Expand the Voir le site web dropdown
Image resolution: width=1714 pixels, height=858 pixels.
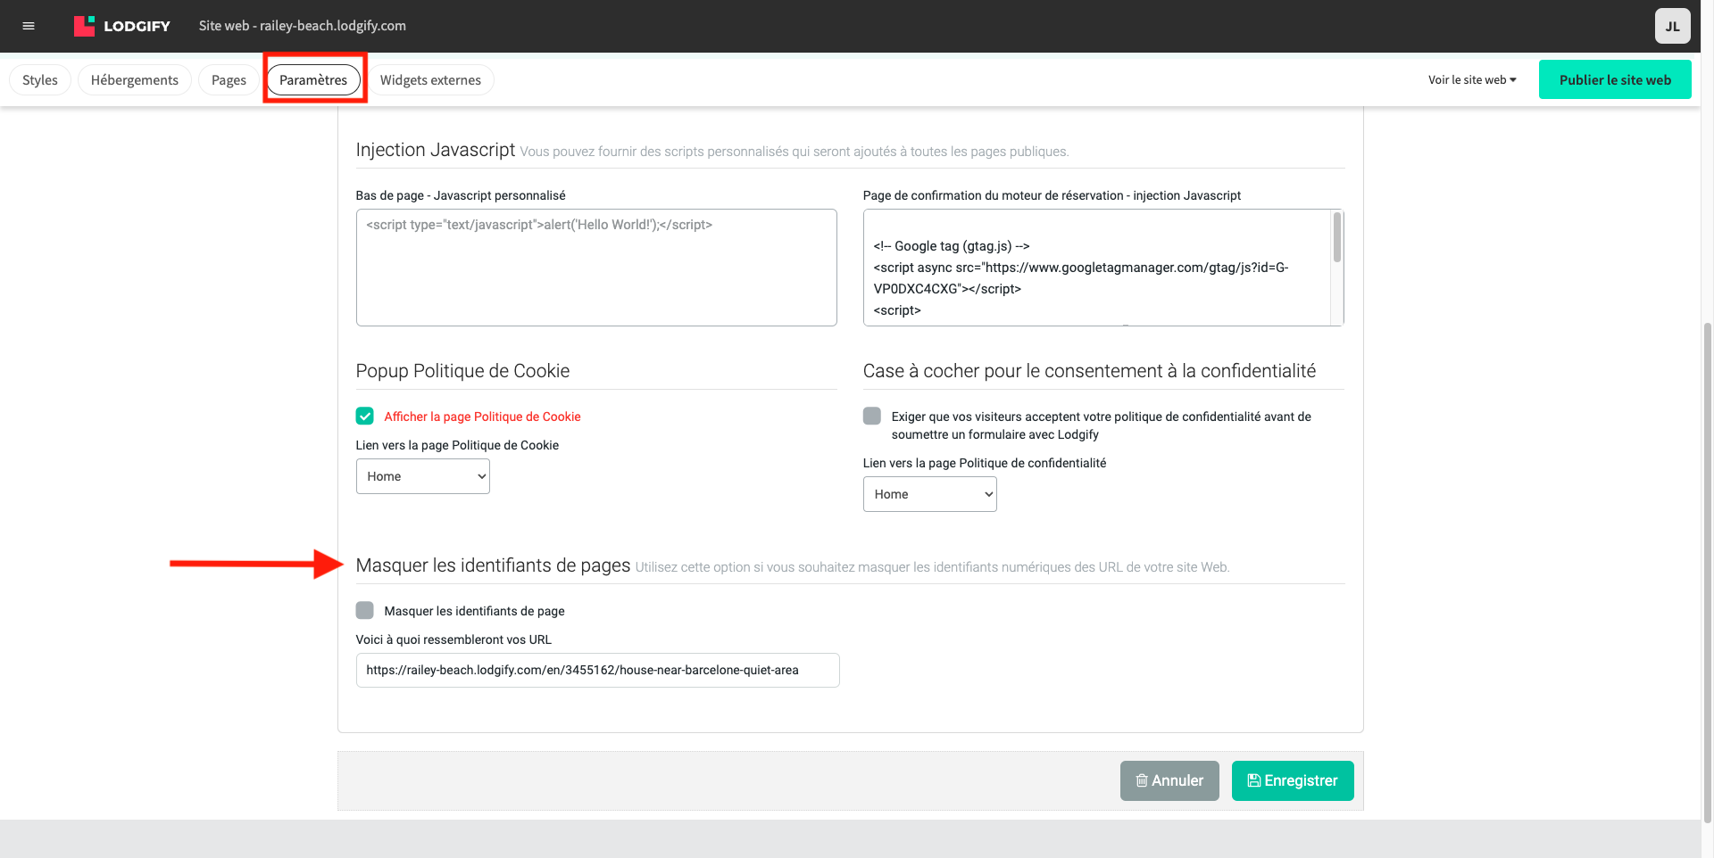1472,80
